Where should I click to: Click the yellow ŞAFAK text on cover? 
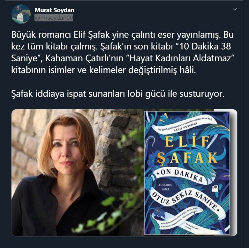[187, 158]
